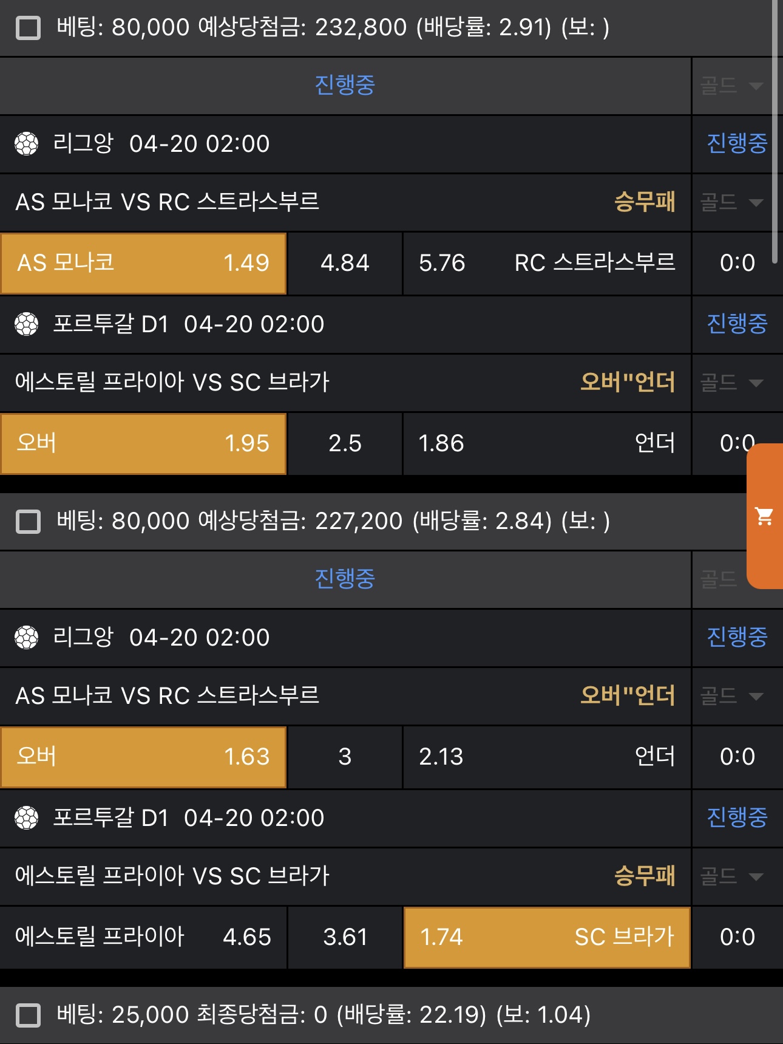Open 골드 dropdown on AS 모나코 승무패 row

pyautogui.click(x=731, y=202)
